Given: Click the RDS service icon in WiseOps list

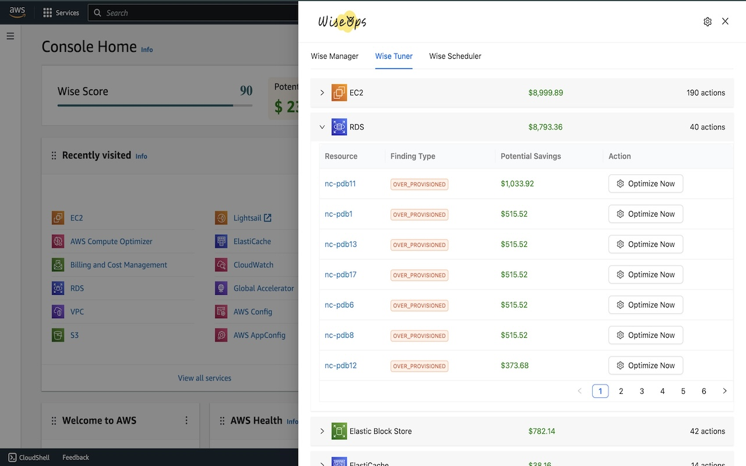Looking at the screenshot, I should (x=339, y=127).
